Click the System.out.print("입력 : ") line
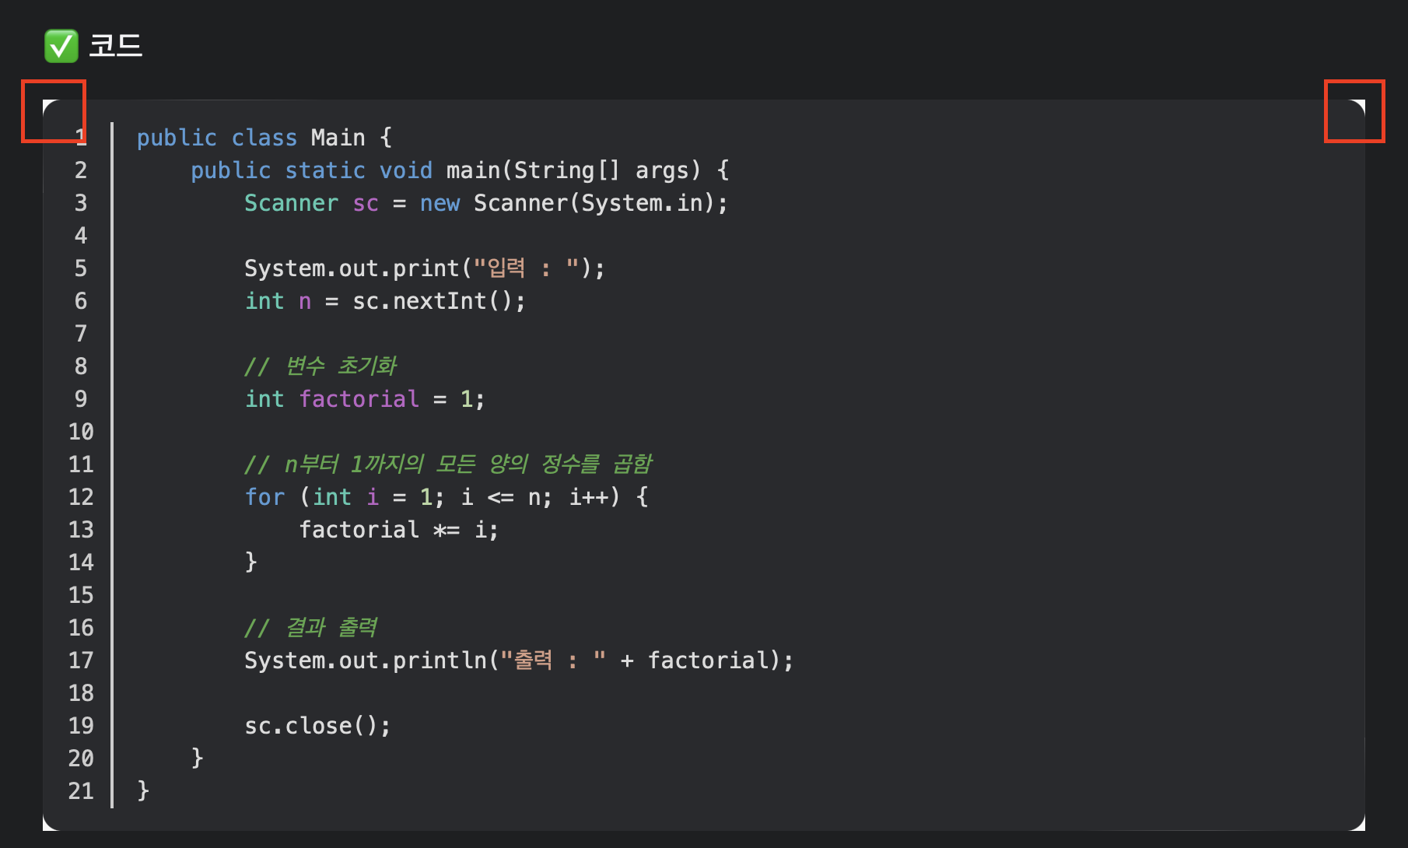 pyautogui.click(x=425, y=268)
